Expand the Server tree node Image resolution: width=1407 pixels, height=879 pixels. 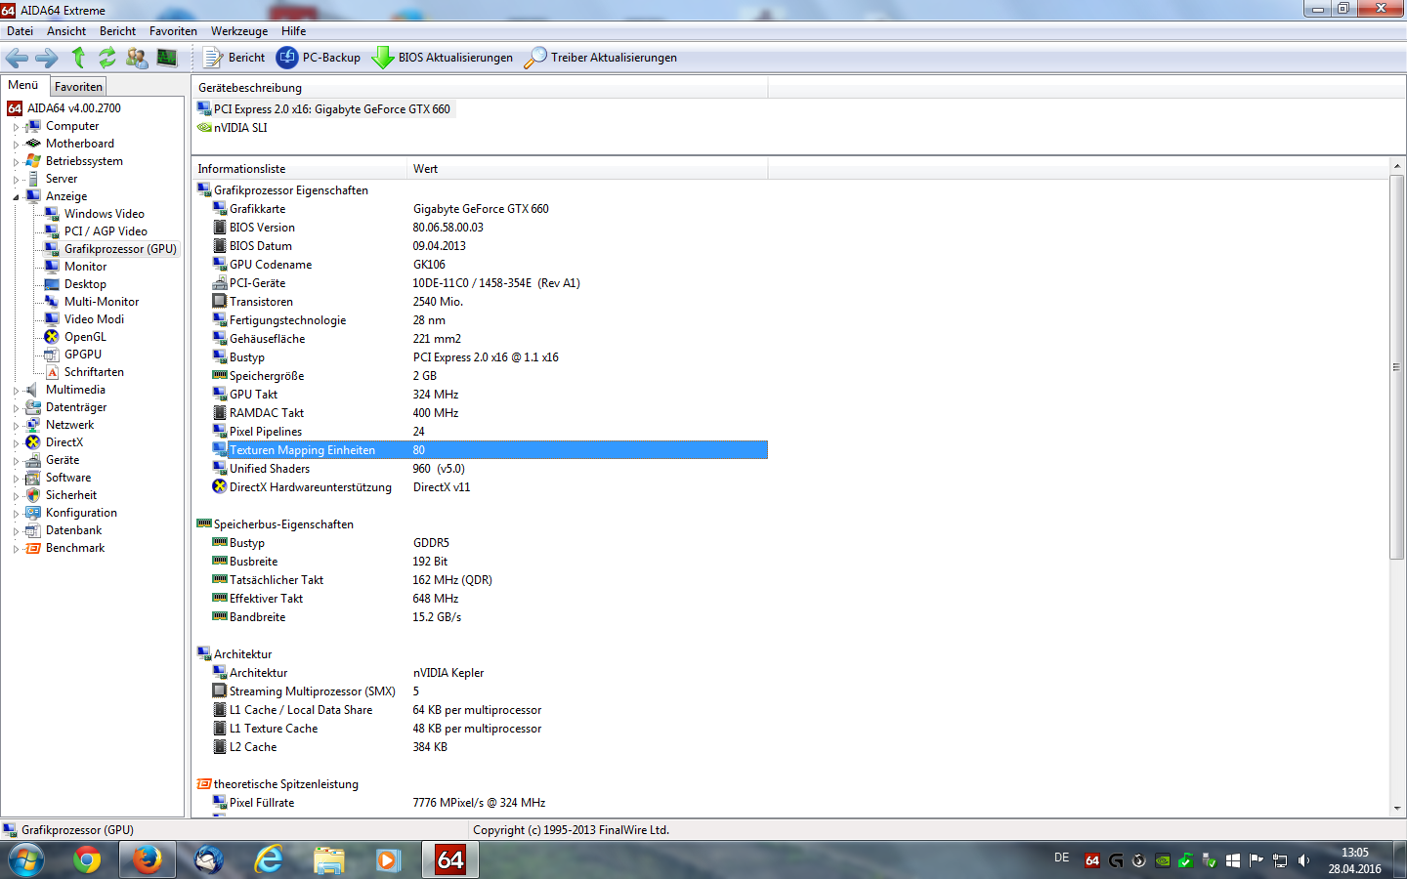click(x=16, y=180)
